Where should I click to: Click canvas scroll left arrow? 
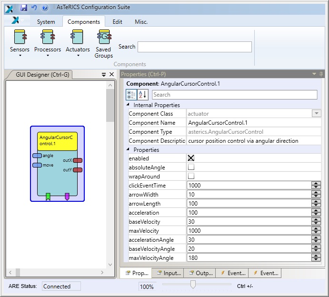point(10,272)
